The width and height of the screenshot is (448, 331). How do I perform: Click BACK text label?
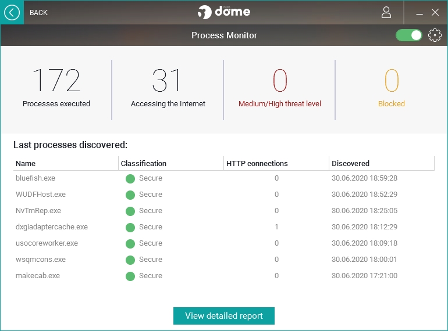(x=38, y=12)
